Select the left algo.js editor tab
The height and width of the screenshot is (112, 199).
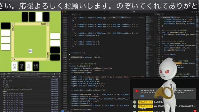pyautogui.click(x=75, y=15)
